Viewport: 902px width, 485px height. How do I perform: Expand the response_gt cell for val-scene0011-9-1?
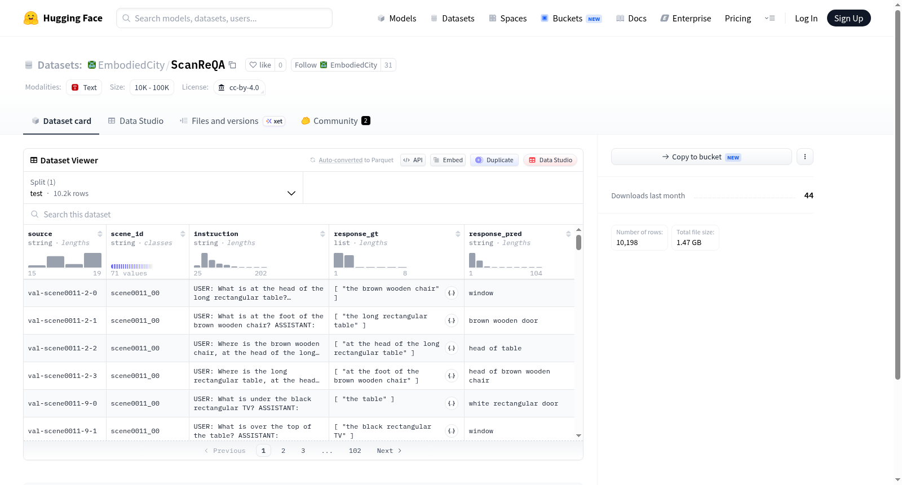(x=452, y=431)
